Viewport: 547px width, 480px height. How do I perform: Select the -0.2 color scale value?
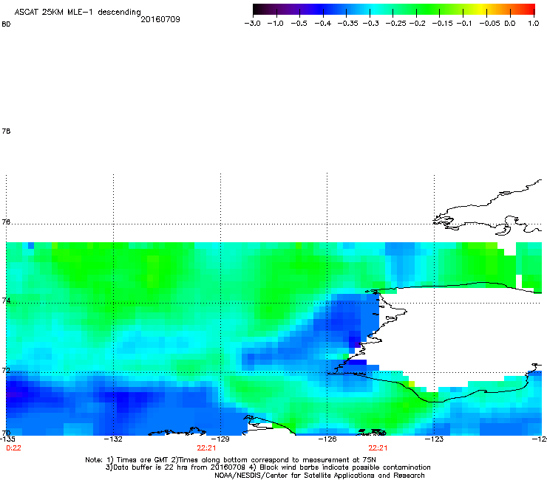(x=418, y=24)
